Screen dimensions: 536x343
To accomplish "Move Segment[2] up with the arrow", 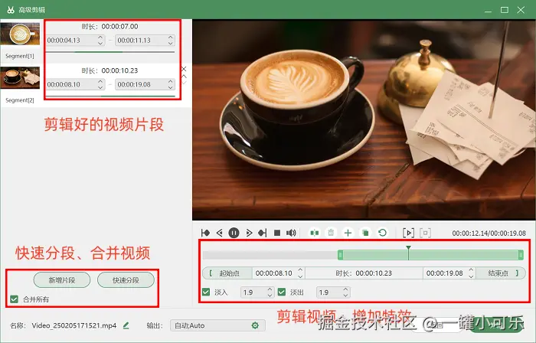I will (184, 77).
